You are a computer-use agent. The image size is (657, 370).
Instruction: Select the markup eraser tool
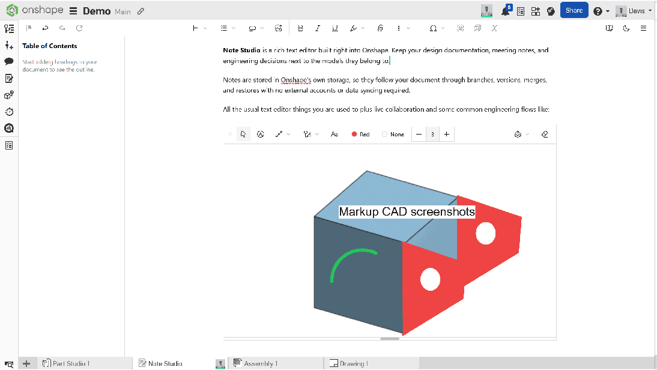coord(545,134)
